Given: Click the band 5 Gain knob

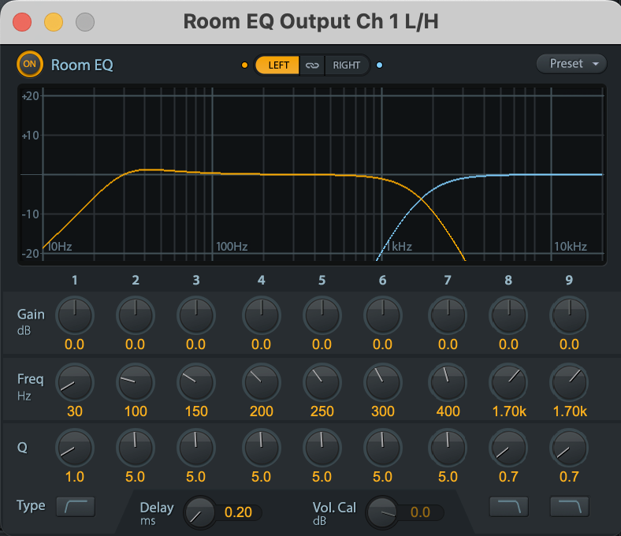Looking at the screenshot, I should tap(322, 316).
